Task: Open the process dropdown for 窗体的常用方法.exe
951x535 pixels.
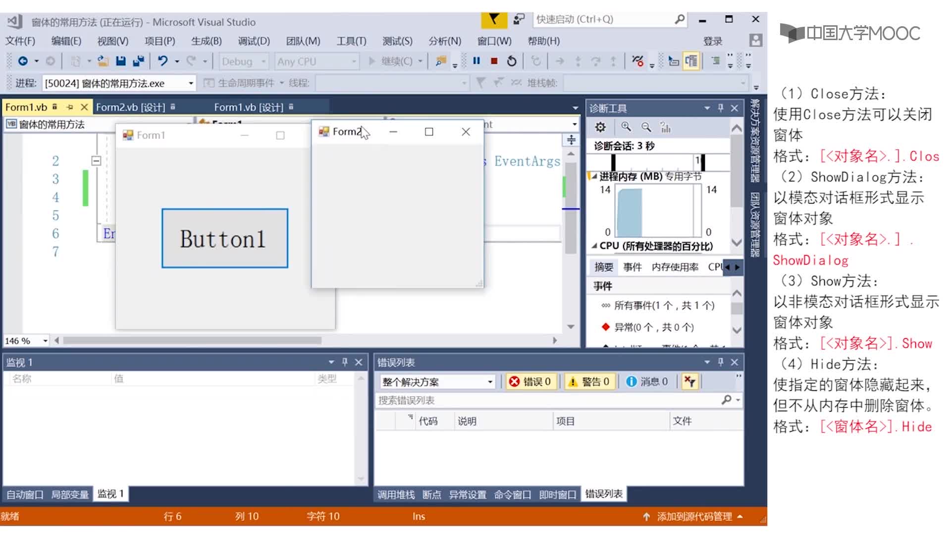Action: click(191, 83)
